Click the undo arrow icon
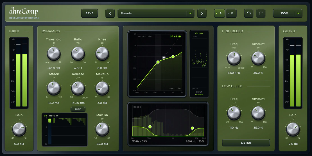This screenshot has height=156, width=312. click(x=248, y=13)
